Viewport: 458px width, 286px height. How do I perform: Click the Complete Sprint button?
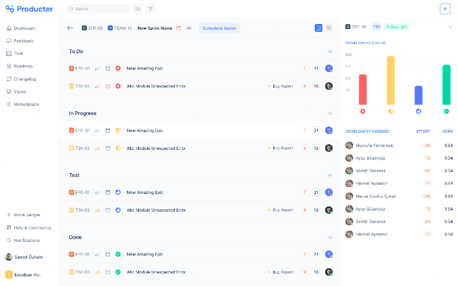(x=220, y=28)
